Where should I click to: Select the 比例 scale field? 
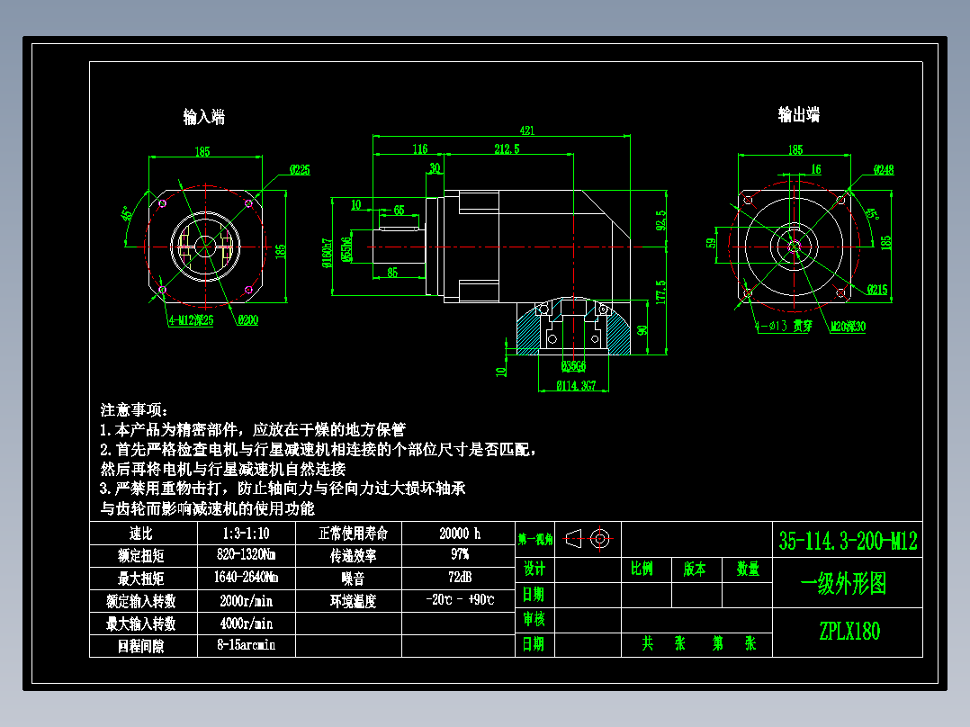tap(642, 570)
